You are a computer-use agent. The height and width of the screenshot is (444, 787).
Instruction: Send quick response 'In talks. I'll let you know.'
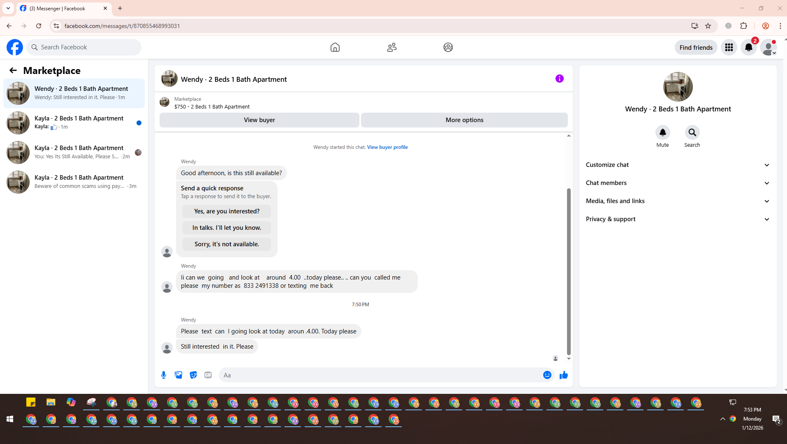pos(227,228)
